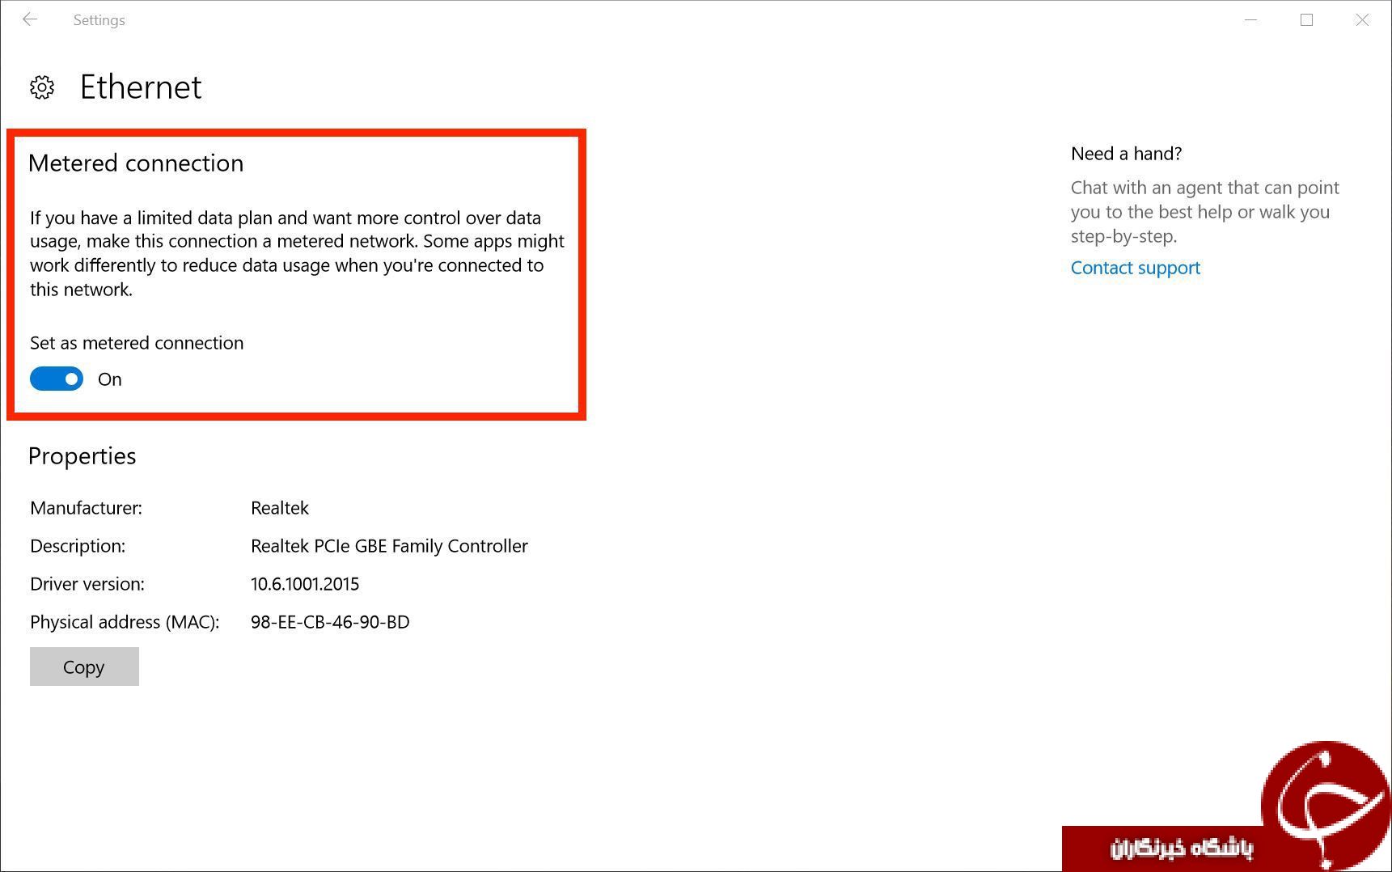Click the Settings title bar label
Screen dimensions: 1392x872
pyautogui.click(x=99, y=20)
